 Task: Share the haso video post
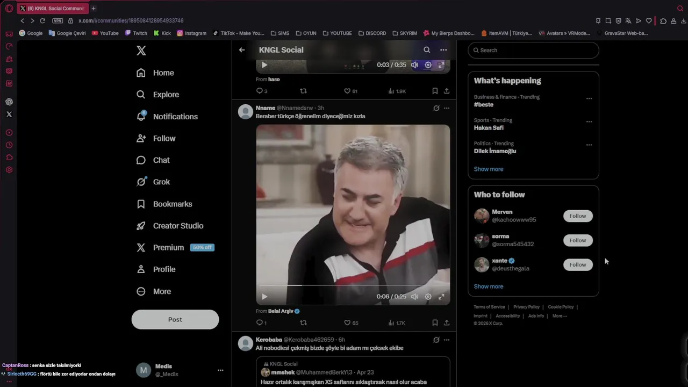pyautogui.click(x=447, y=91)
